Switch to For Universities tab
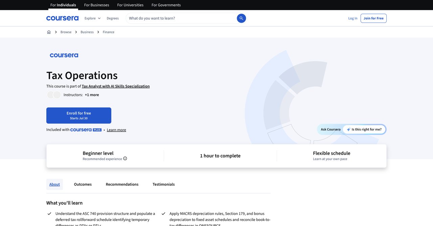 click(130, 5)
